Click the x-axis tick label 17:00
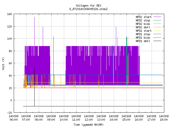Screen dimensions: 169x127 (x=151, y=120)
